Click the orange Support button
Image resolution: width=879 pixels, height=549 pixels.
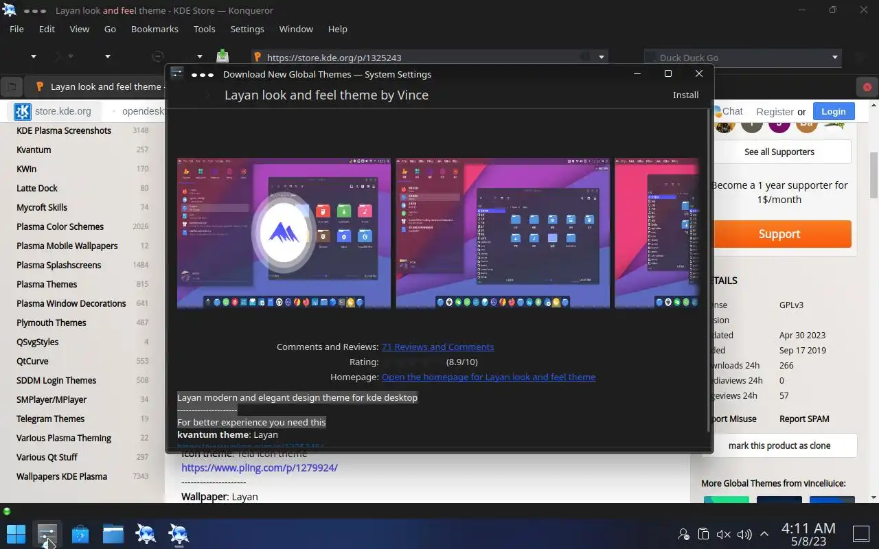click(x=779, y=234)
